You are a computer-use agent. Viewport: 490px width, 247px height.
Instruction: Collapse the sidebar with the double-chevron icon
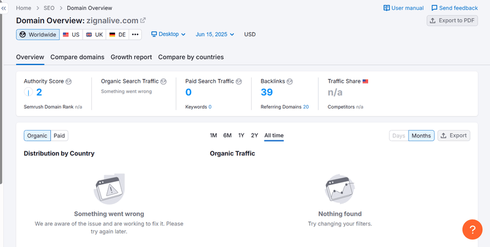coord(4,9)
